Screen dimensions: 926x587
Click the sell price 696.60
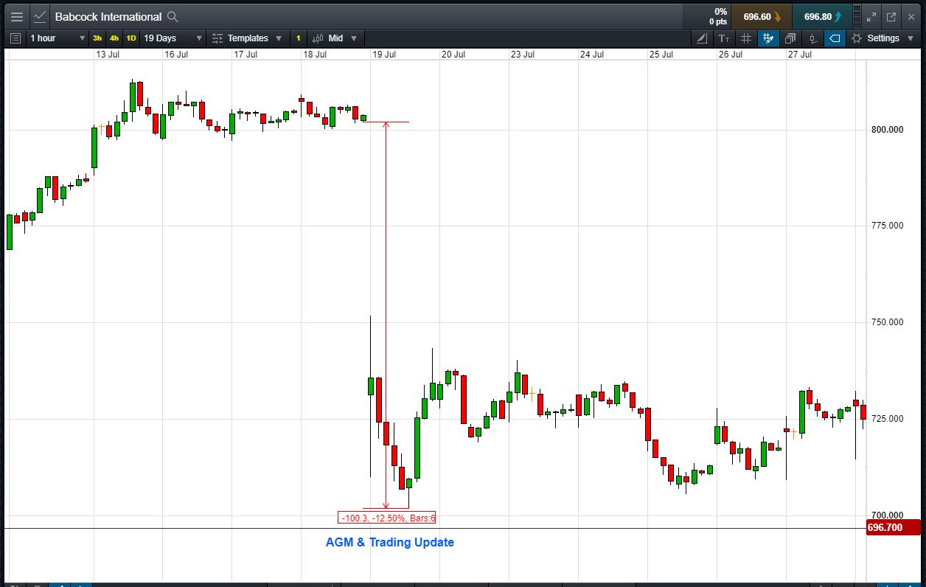tap(762, 16)
